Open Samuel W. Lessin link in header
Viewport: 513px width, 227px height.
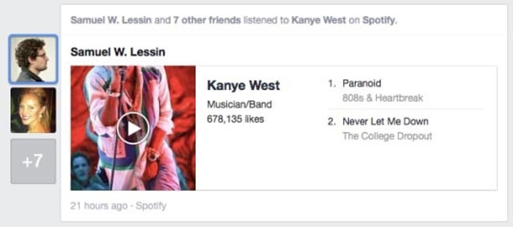tap(111, 20)
